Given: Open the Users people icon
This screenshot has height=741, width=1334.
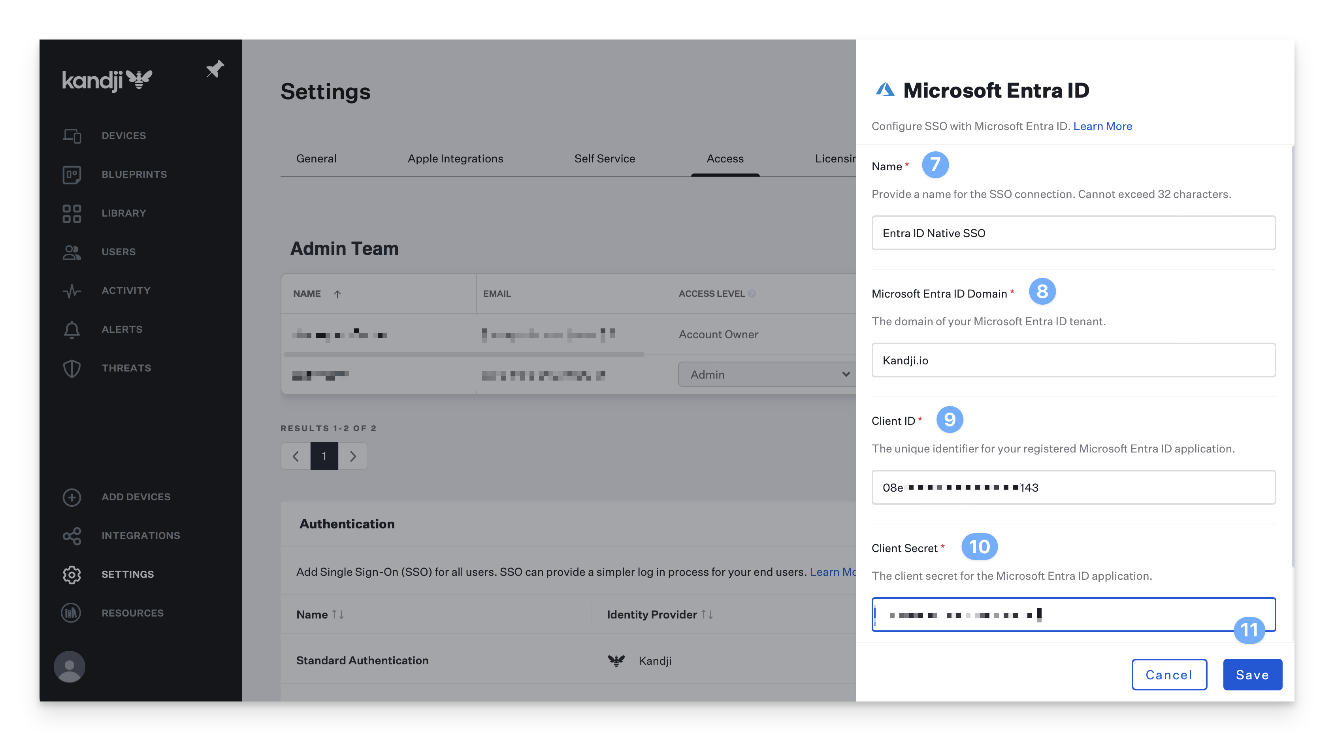Looking at the screenshot, I should point(72,252).
